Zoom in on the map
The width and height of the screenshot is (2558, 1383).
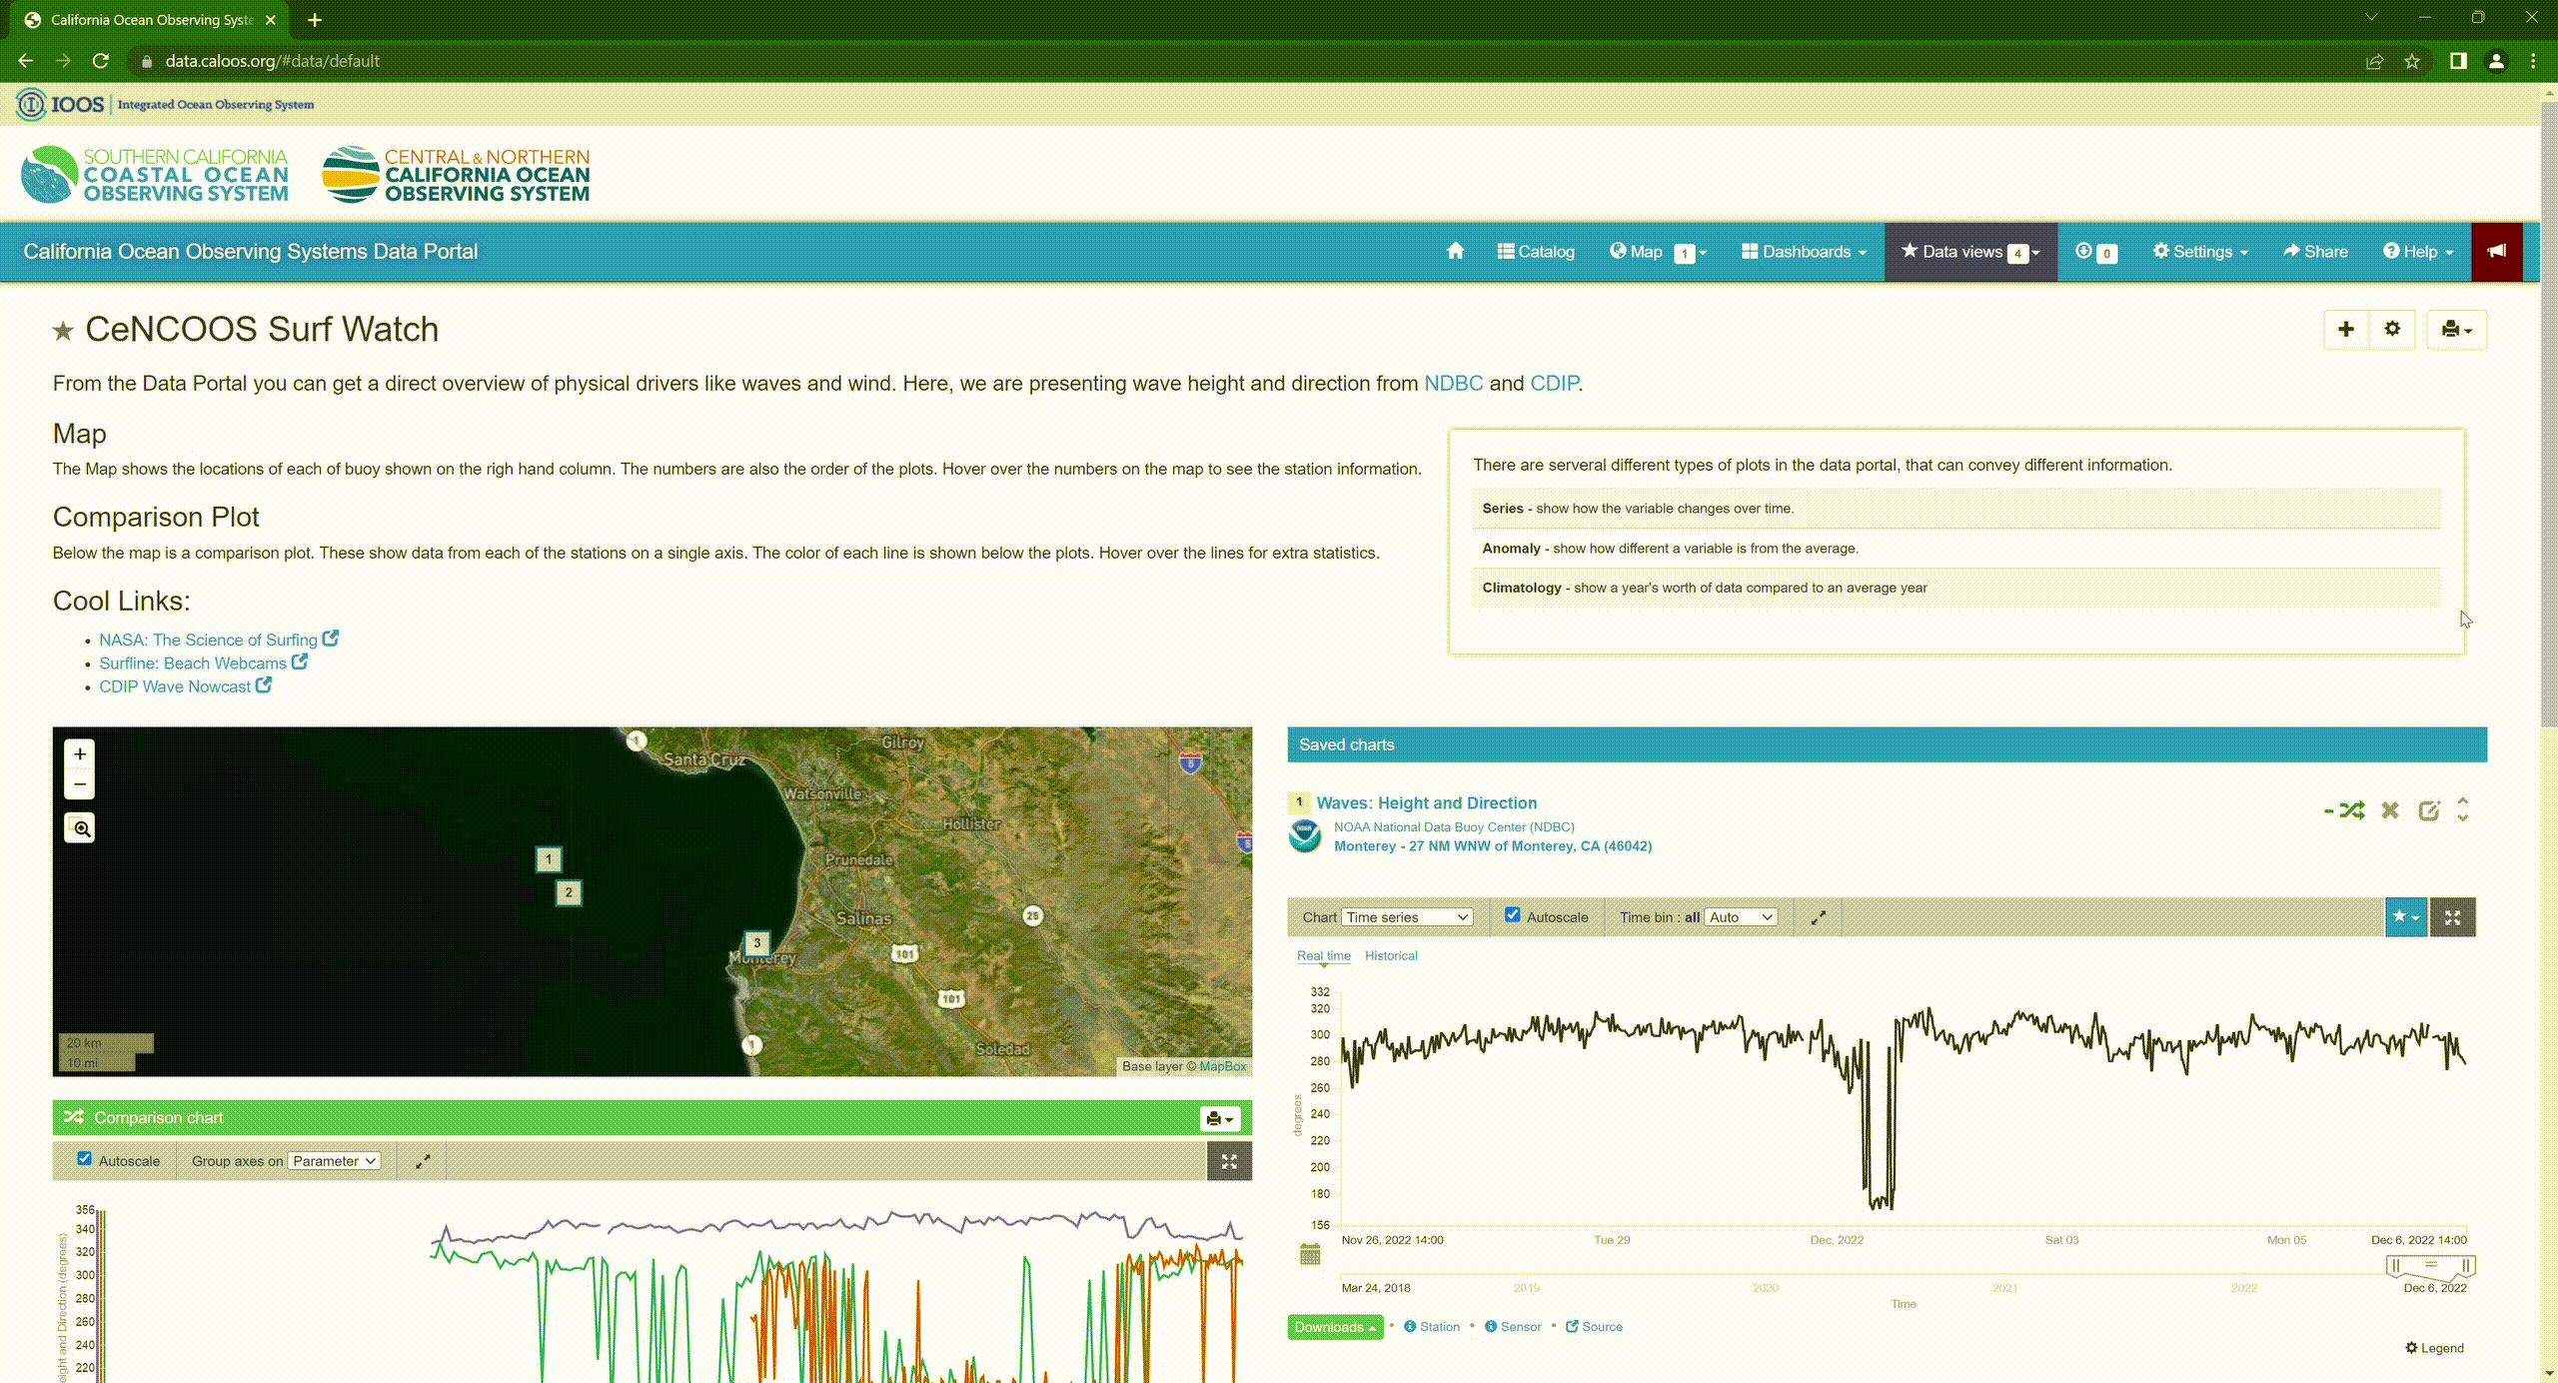point(80,754)
